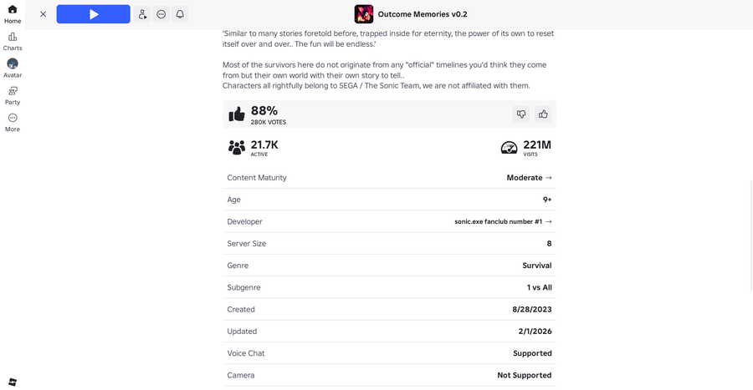The width and height of the screenshot is (753, 390).
Task: Click the Outcome Memories game thumbnail
Action: pos(364,14)
